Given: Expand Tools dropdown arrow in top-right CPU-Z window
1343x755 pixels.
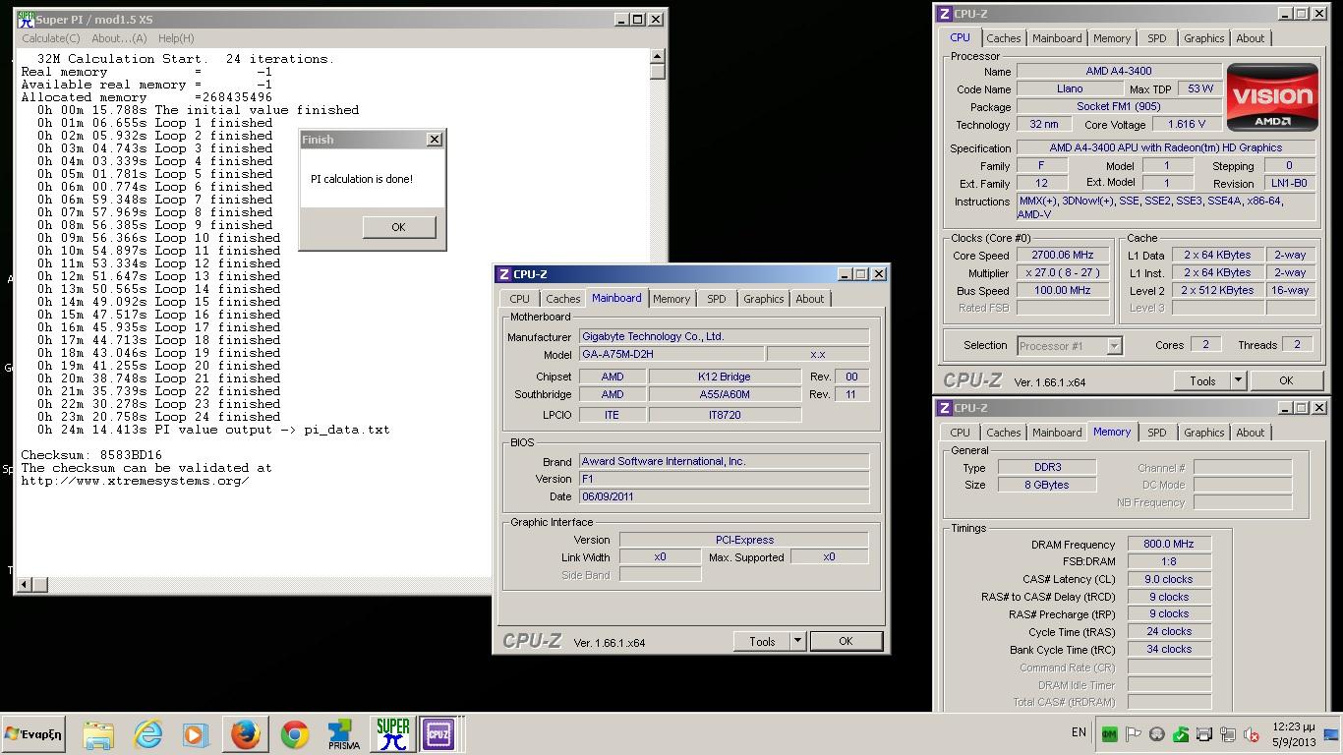Looking at the screenshot, I should coord(1238,380).
